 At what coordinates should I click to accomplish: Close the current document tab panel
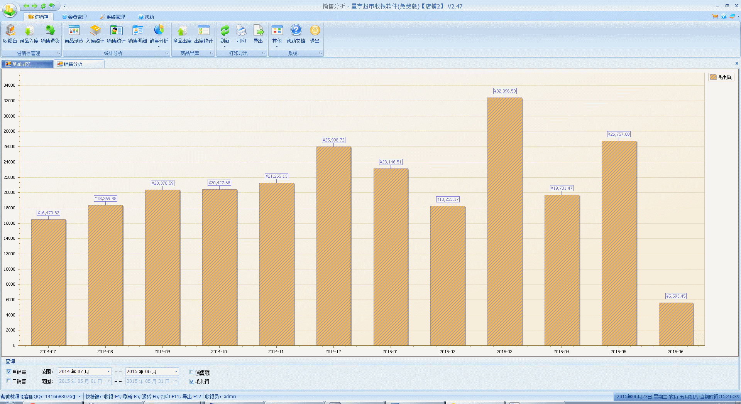(x=737, y=64)
